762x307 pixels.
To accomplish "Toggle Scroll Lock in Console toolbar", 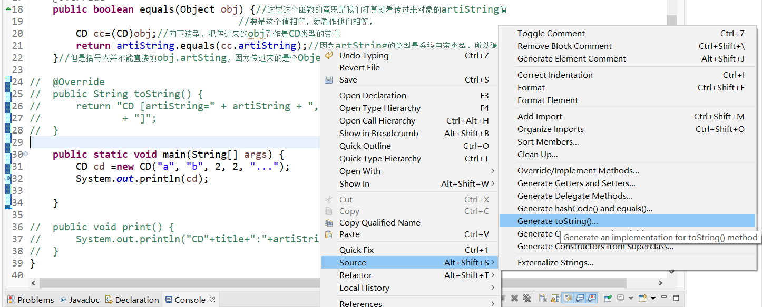I will tap(555, 299).
